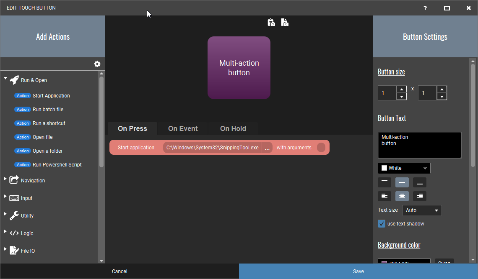Click the paste-from-clipboard icon above button preview
This screenshot has width=478, height=279.
(x=271, y=23)
